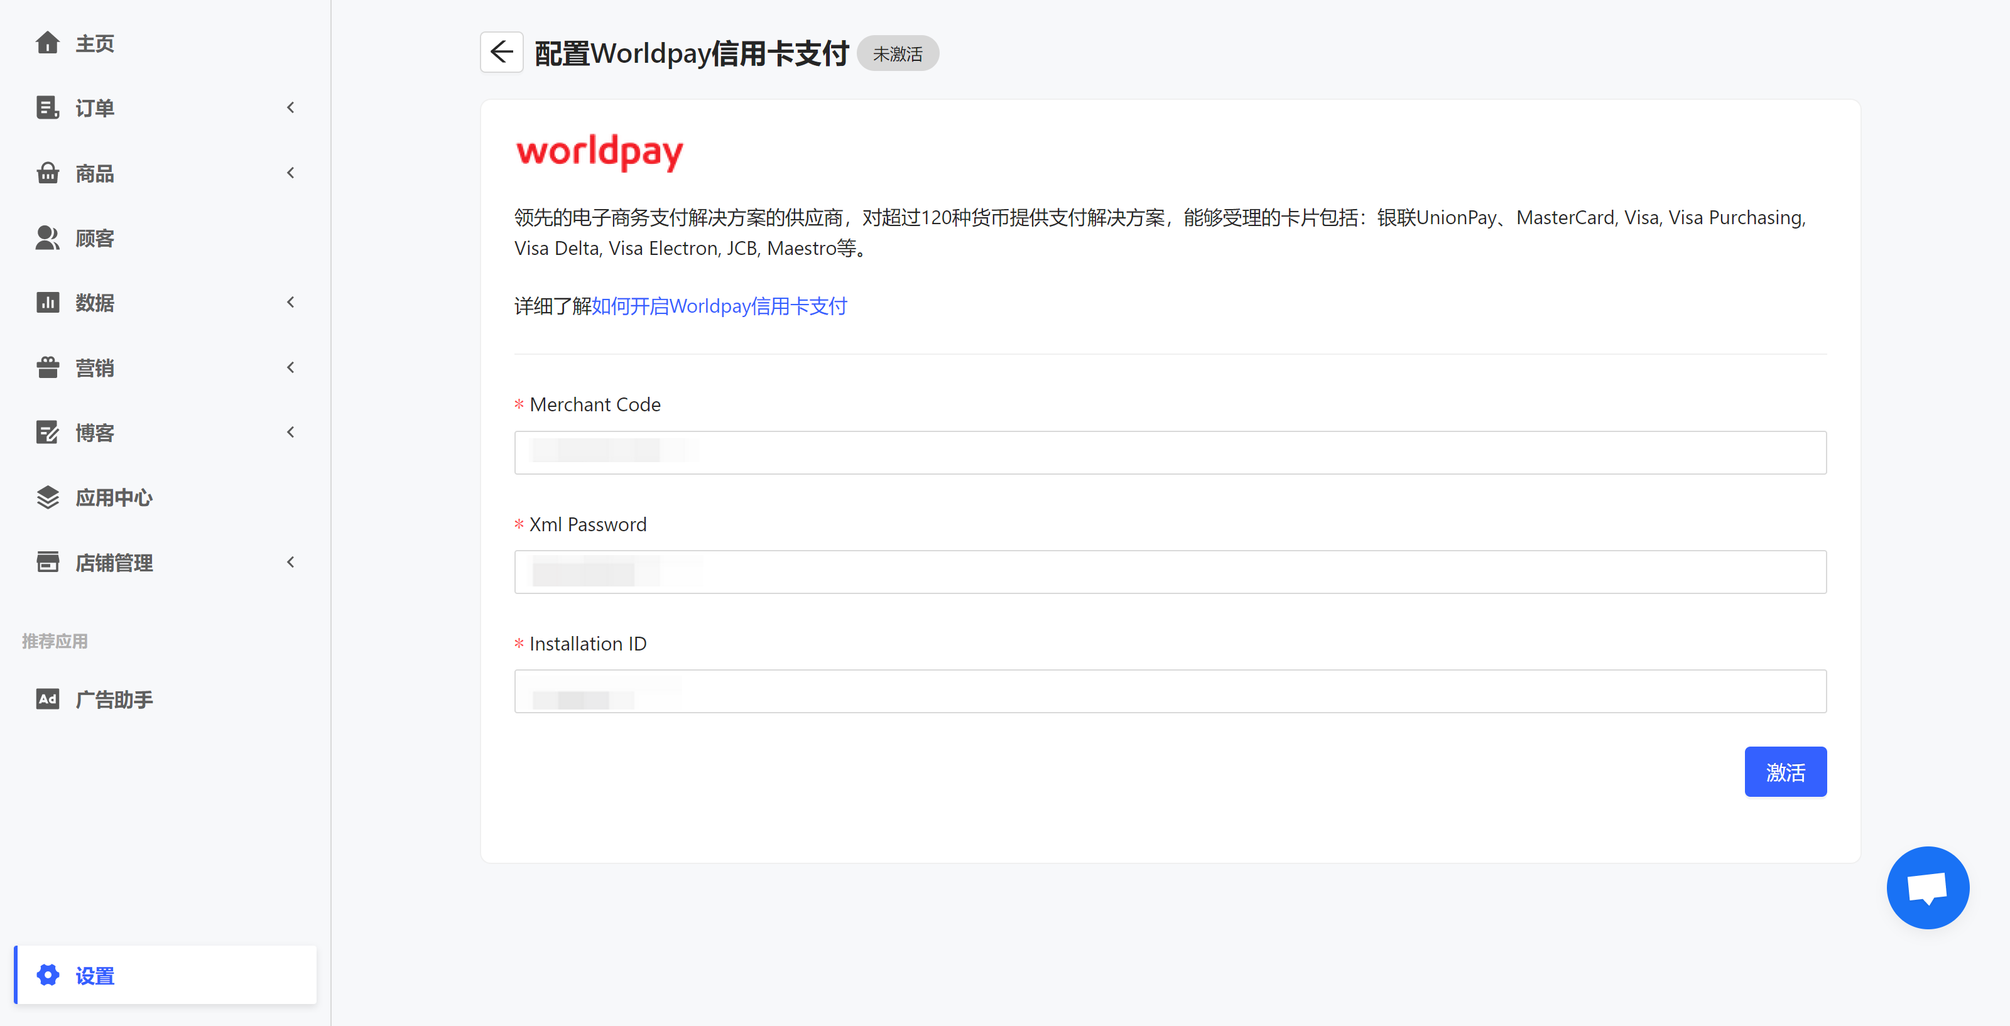
Task: Click the blog edit icon beside 博客
Action: [48, 431]
